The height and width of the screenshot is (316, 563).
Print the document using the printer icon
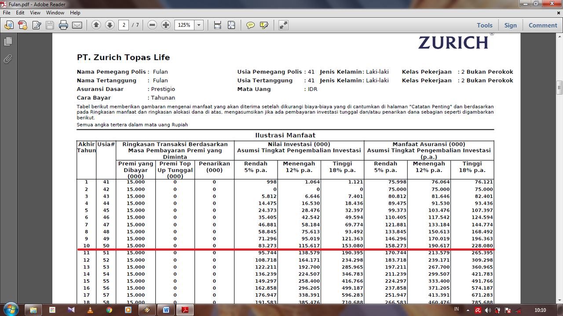click(x=63, y=25)
